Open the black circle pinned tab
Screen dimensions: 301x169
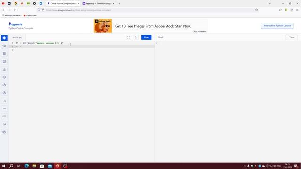(34, 3)
